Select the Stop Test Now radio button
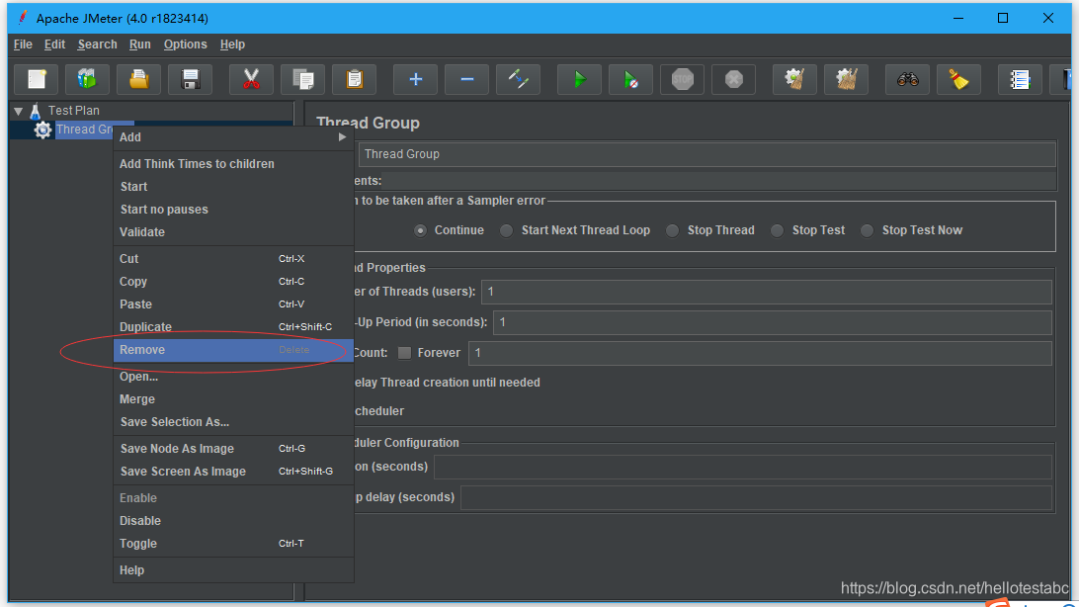Image resolution: width=1079 pixels, height=607 pixels. (x=868, y=230)
